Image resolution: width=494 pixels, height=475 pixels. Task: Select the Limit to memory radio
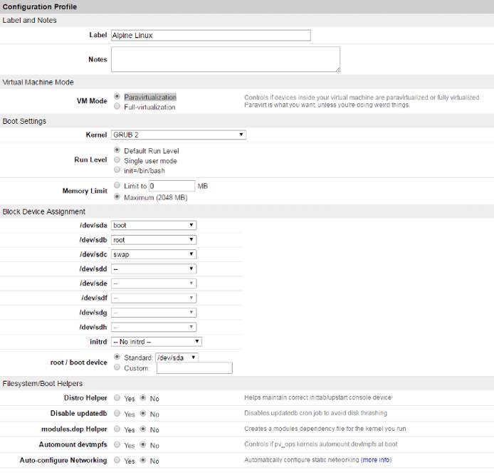117,185
